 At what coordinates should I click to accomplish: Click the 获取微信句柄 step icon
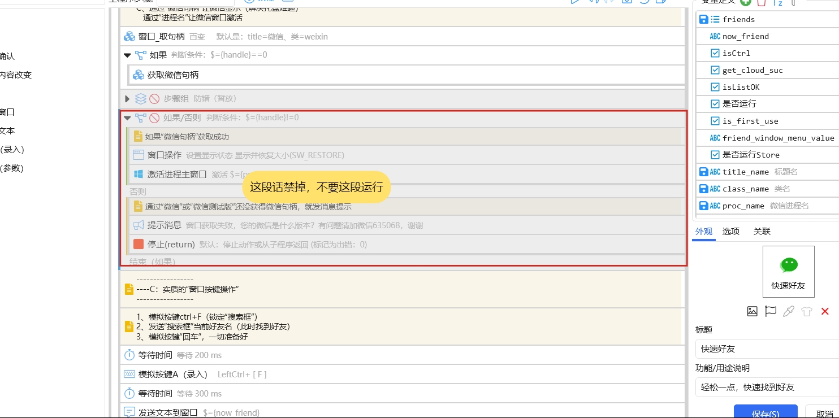pos(138,75)
